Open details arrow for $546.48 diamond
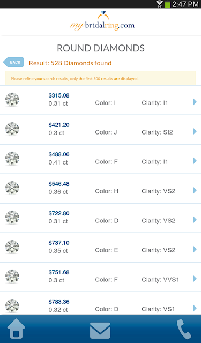201x343 pixels. [195, 190]
